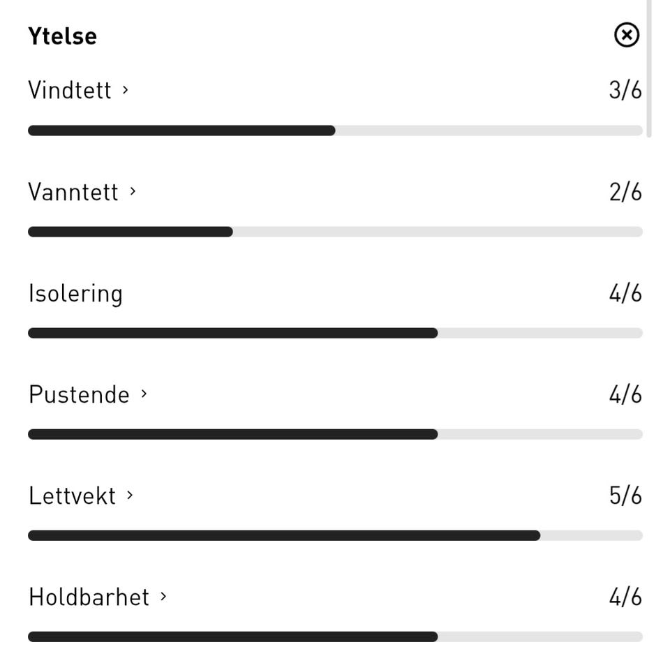Click the chevron next to Lettvekt

coord(130,495)
